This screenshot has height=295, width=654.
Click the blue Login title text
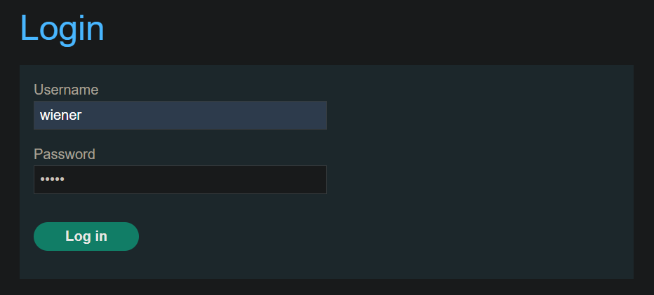[62, 28]
